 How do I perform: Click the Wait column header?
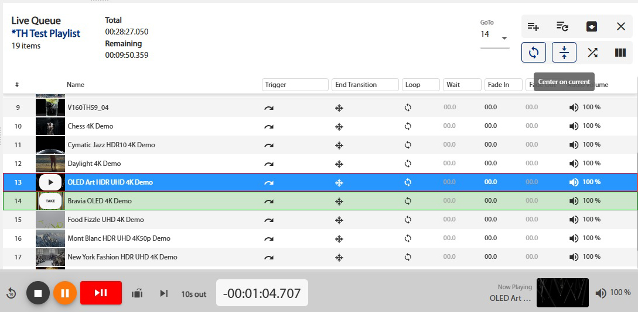pos(462,85)
